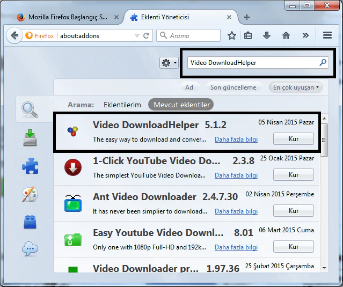The width and height of the screenshot is (343, 287).
Task: Click the Easy Youtube green folder icon
Action: [x=73, y=239]
